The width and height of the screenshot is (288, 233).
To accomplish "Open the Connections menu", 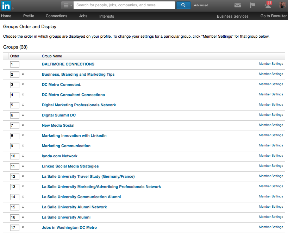I will coord(56,16).
